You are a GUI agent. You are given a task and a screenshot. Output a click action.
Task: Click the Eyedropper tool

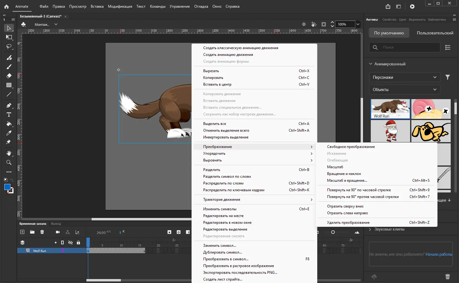point(9,133)
